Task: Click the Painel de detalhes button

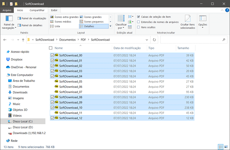Action: tap(32, 25)
